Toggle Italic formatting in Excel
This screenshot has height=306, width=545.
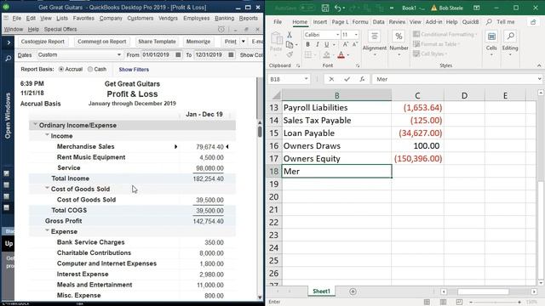click(x=317, y=45)
